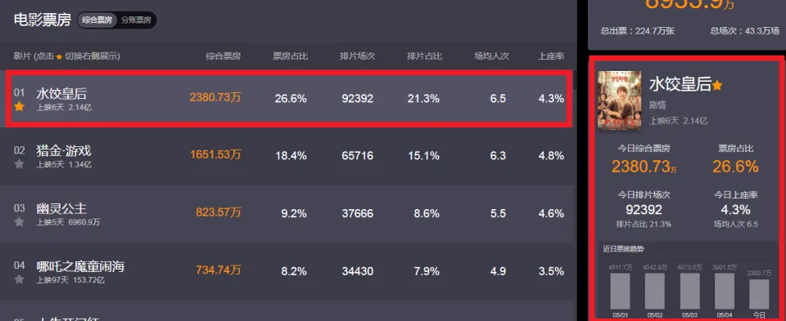Switch to 综合票房 mode

(98, 20)
